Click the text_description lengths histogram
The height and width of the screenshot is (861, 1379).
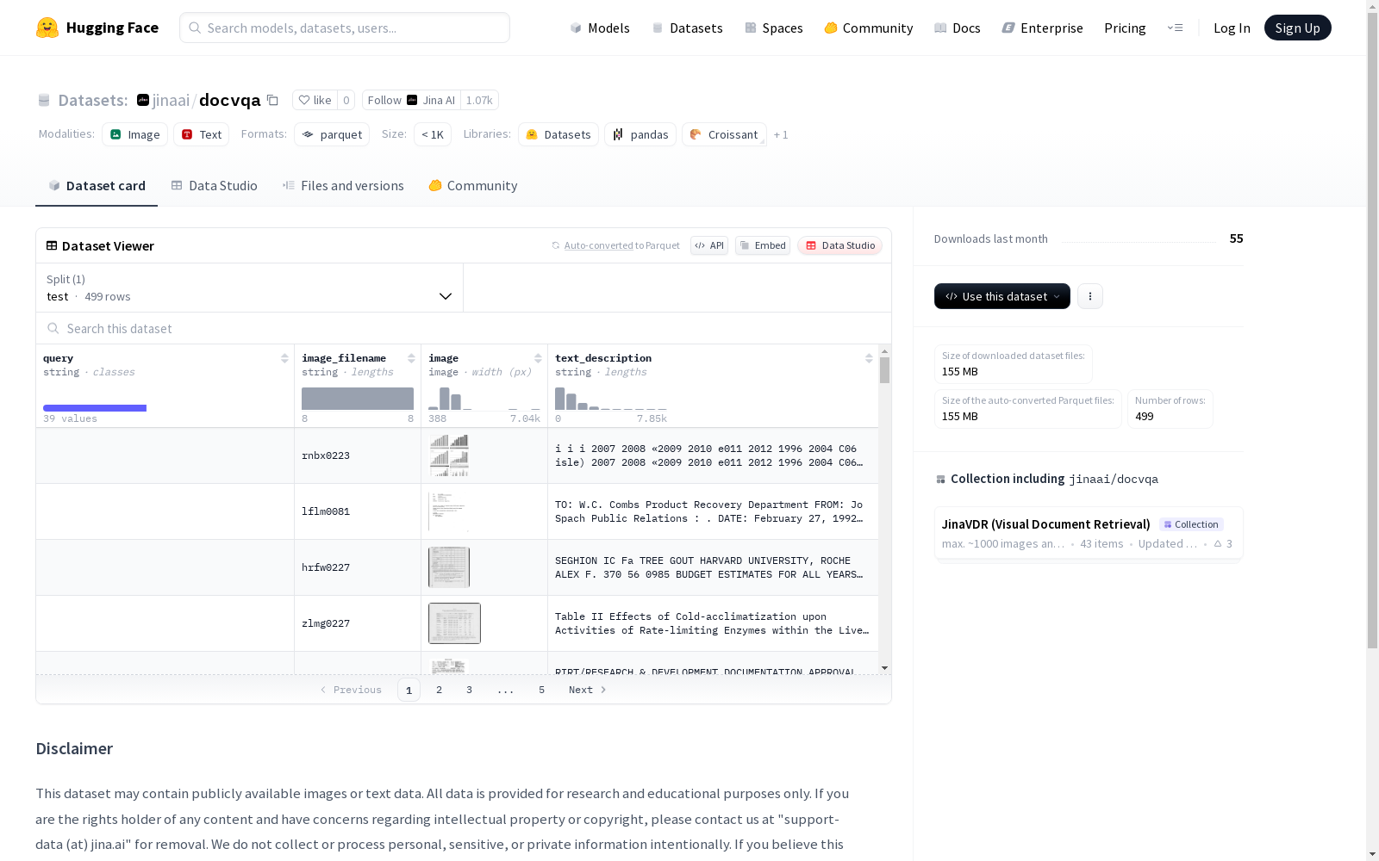pyautogui.click(x=611, y=398)
